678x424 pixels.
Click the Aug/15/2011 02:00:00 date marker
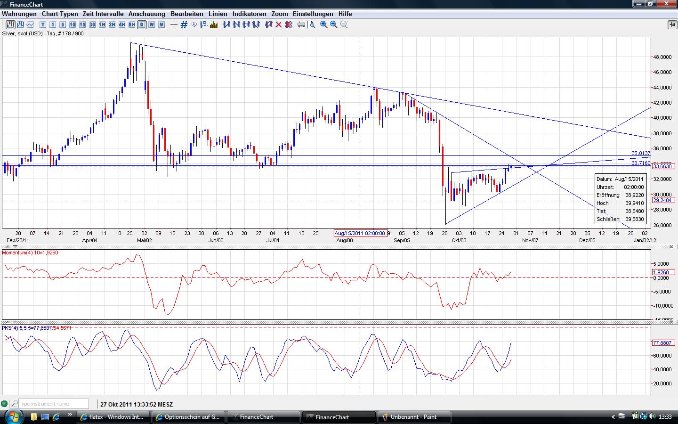(x=360, y=233)
